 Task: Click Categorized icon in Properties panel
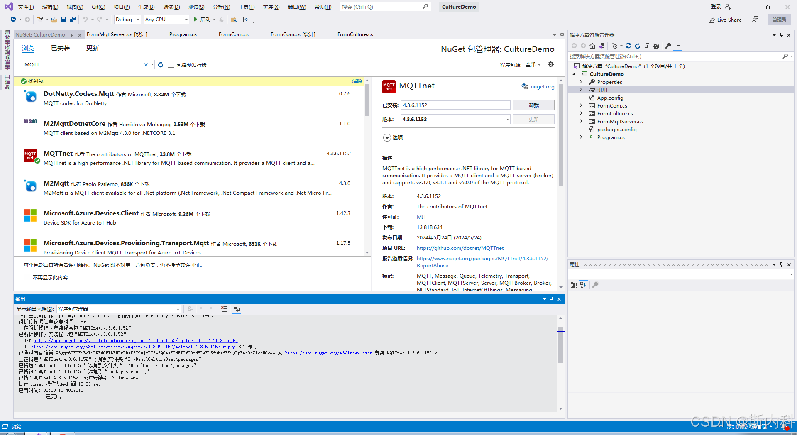click(574, 285)
